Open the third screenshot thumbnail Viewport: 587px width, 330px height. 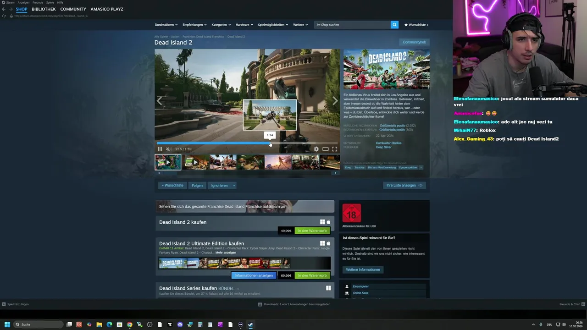pos(223,162)
